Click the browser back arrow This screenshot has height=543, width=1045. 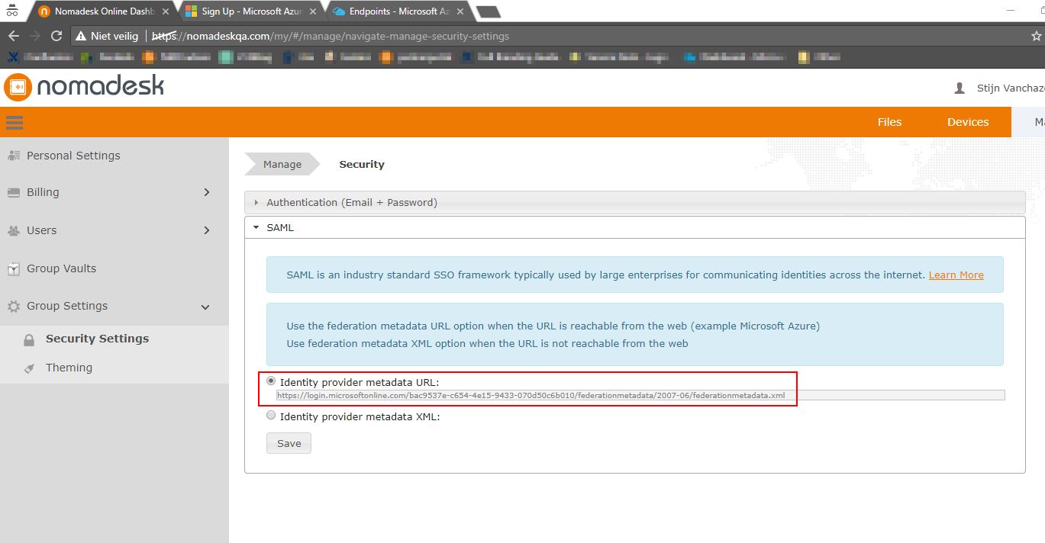(x=14, y=36)
